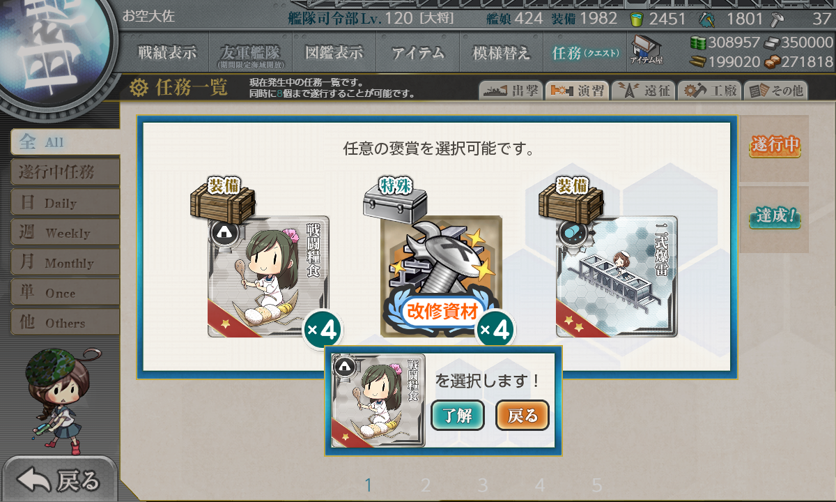Click the 達成! completed quest badge
This screenshot has height=502, width=836.
click(775, 218)
